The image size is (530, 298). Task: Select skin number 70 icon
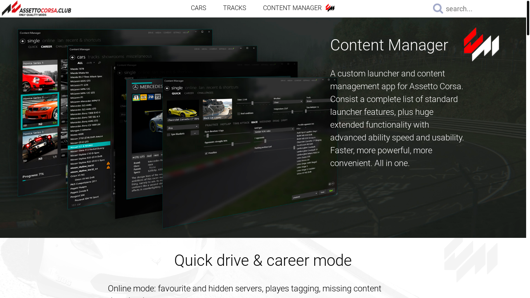(151, 97)
